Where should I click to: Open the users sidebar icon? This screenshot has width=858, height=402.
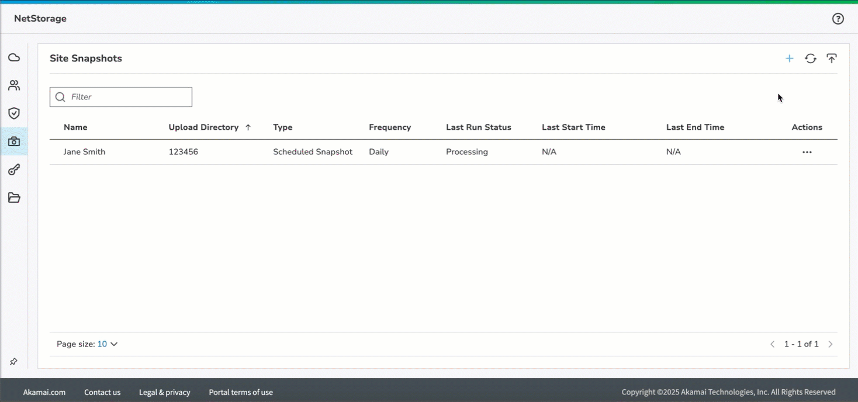point(14,85)
